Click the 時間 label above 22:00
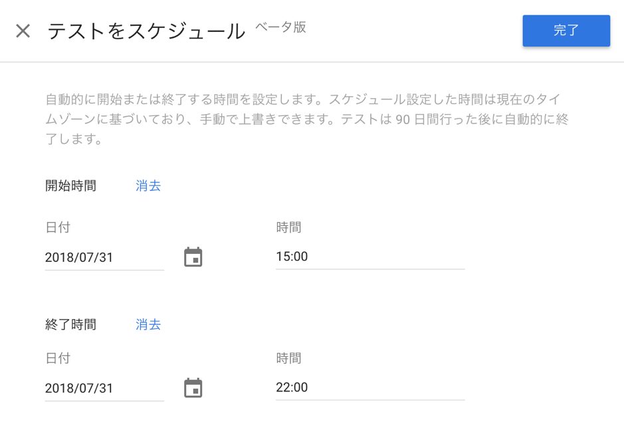The image size is (624, 435). point(288,358)
